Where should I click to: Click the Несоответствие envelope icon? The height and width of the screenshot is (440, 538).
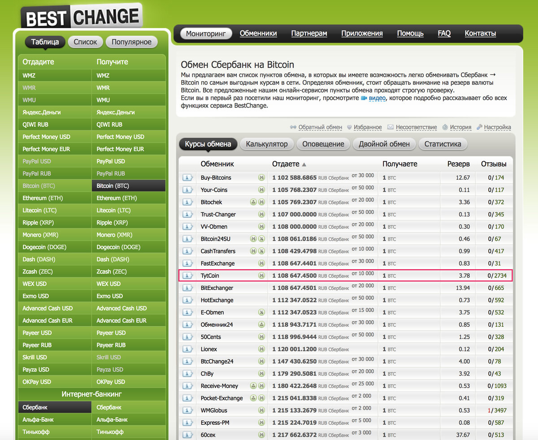[x=390, y=127]
